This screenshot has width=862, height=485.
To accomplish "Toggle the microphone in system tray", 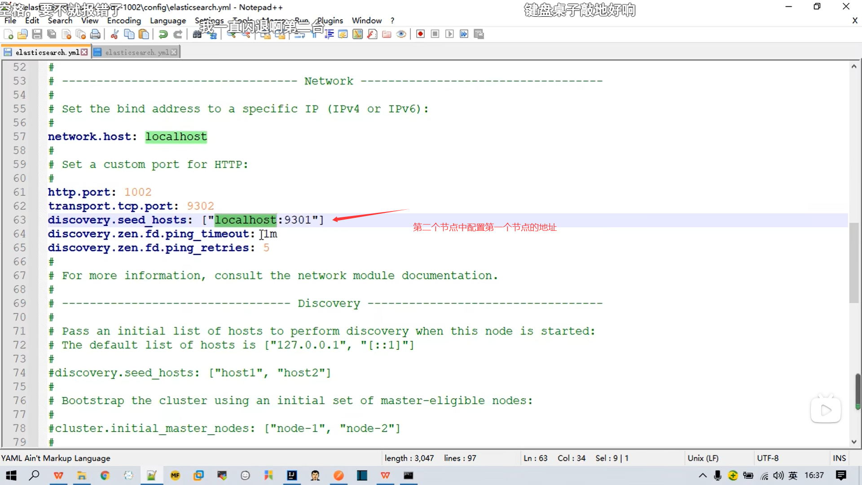I will (717, 475).
